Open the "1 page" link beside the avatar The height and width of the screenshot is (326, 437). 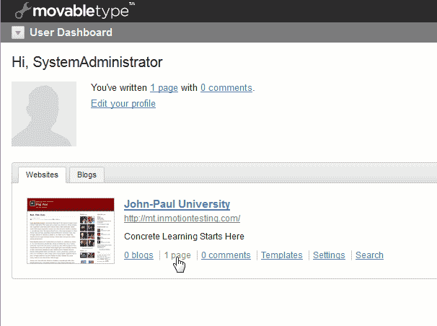pyautogui.click(x=164, y=87)
